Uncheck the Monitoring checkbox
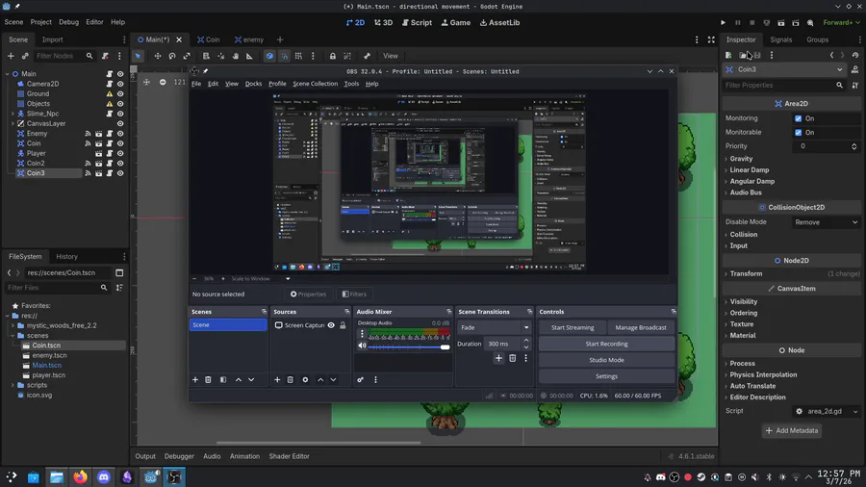Viewport: 866px width, 487px height. pos(798,118)
